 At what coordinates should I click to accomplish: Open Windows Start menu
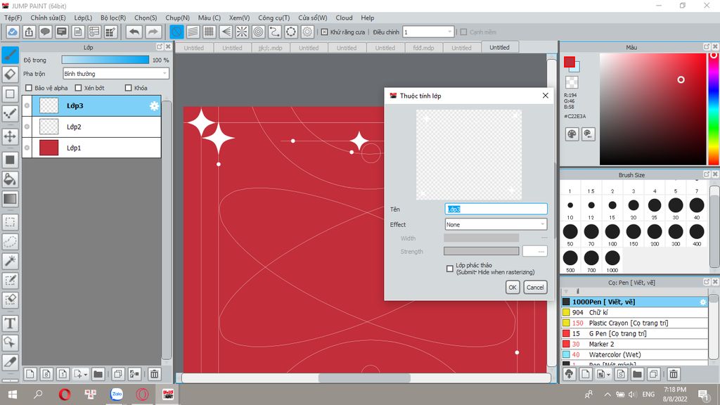point(13,394)
